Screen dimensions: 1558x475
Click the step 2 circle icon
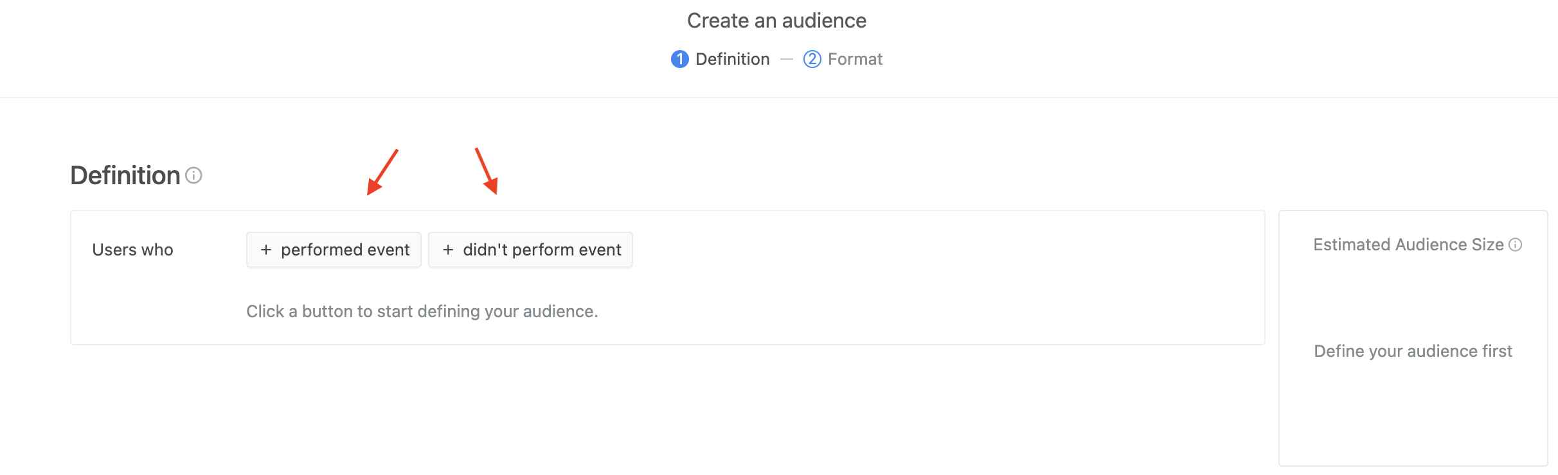coord(812,59)
